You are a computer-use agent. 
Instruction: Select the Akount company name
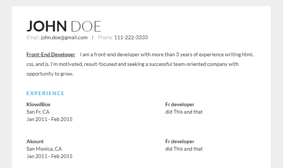35,141
